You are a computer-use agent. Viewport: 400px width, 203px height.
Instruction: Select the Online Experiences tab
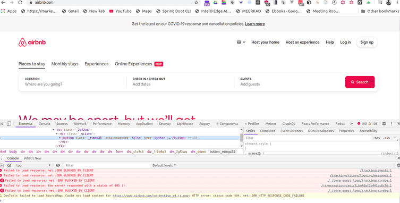pyautogui.click(x=139, y=64)
